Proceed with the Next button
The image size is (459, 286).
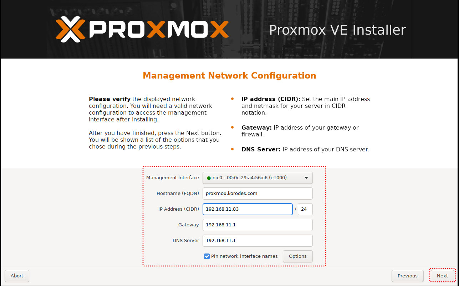click(442, 276)
